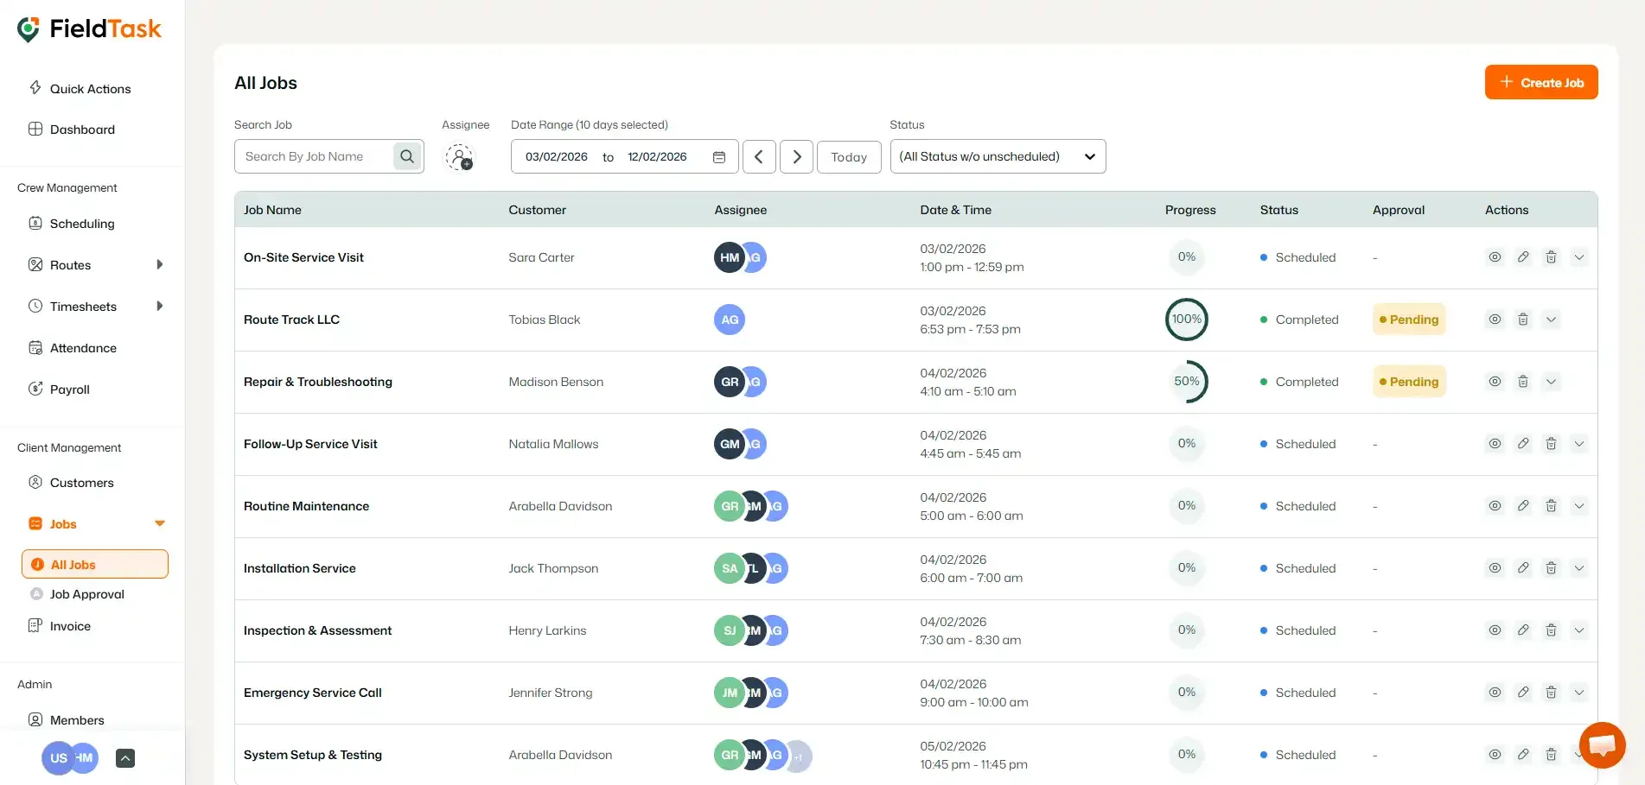The height and width of the screenshot is (785, 1645).
Task: Open the Invoice page
Action: (x=61, y=626)
